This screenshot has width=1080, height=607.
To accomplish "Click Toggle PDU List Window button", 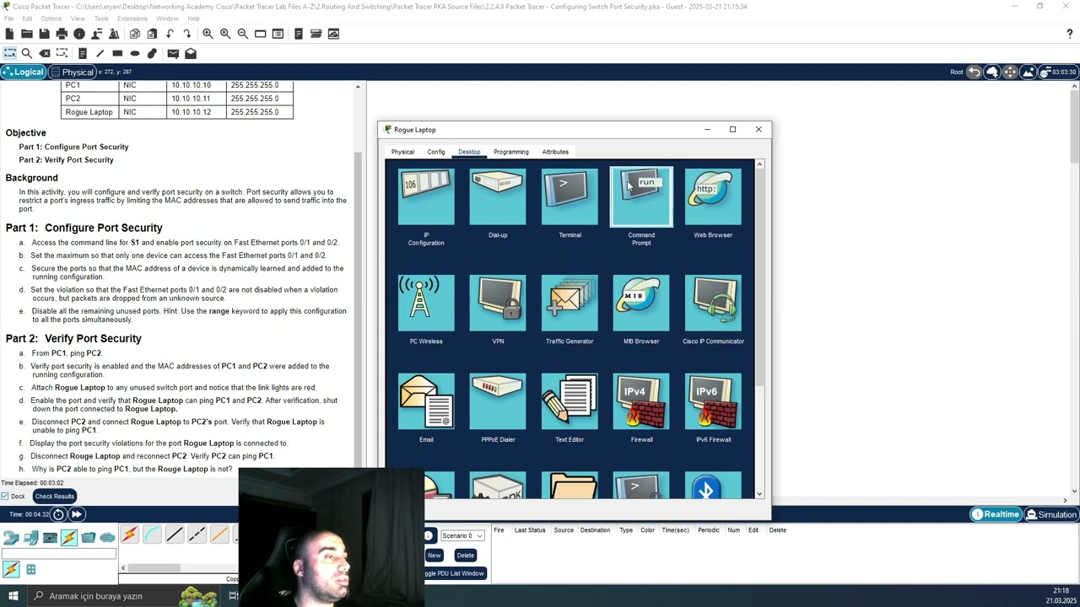I will (455, 573).
